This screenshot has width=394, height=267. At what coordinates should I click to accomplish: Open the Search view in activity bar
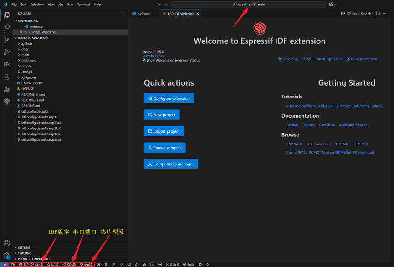click(6, 27)
